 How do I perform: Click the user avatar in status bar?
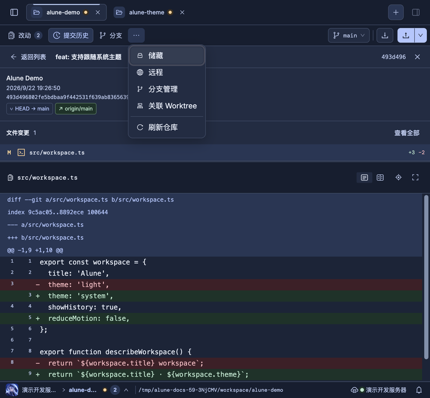[12, 390]
